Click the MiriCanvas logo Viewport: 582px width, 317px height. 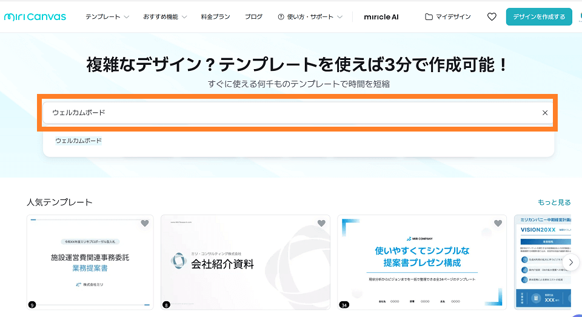click(35, 16)
